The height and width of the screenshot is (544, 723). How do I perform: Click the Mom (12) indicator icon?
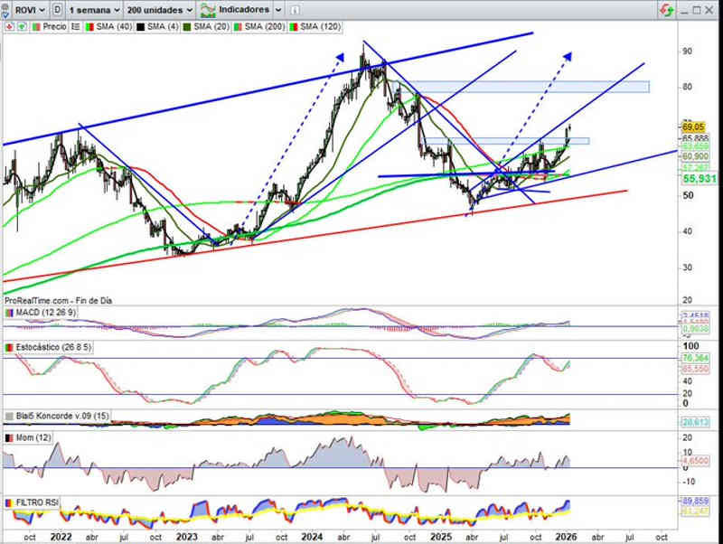tap(9, 437)
